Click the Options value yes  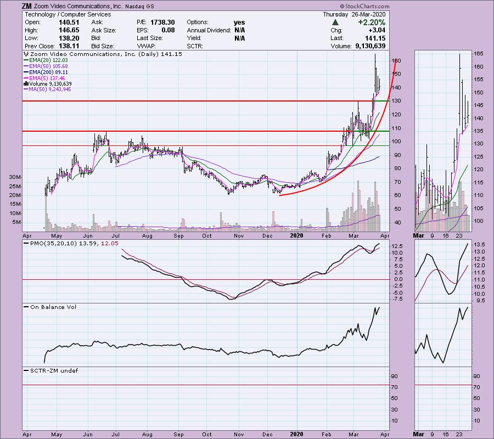(x=239, y=22)
